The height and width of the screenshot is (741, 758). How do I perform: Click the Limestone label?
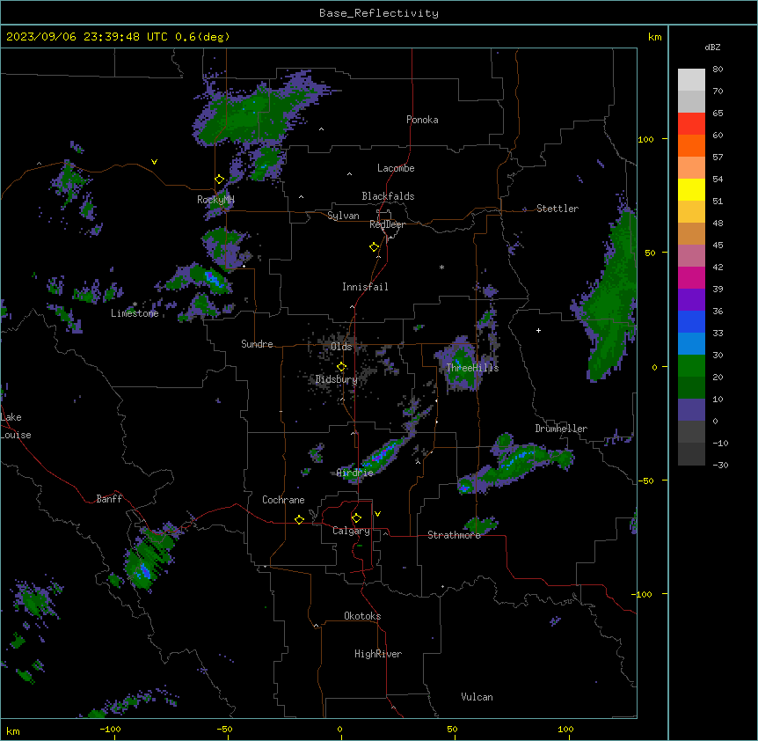pyautogui.click(x=135, y=313)
